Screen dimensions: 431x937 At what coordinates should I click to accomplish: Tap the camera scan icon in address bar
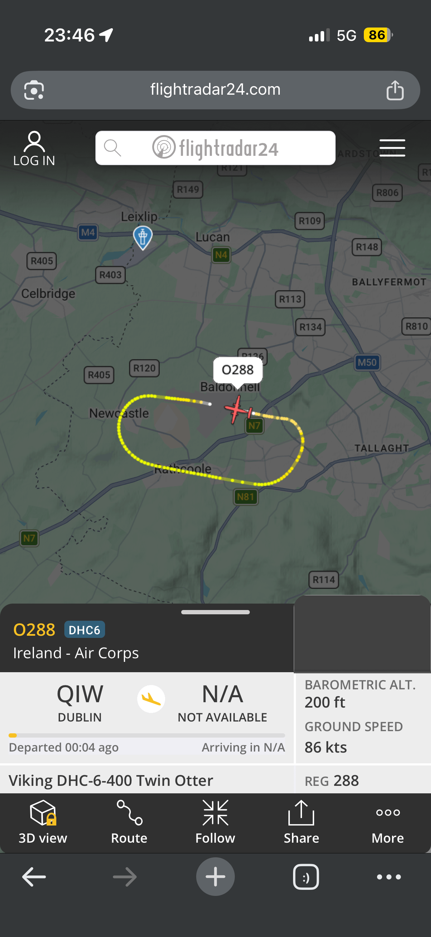pos(34,90)
